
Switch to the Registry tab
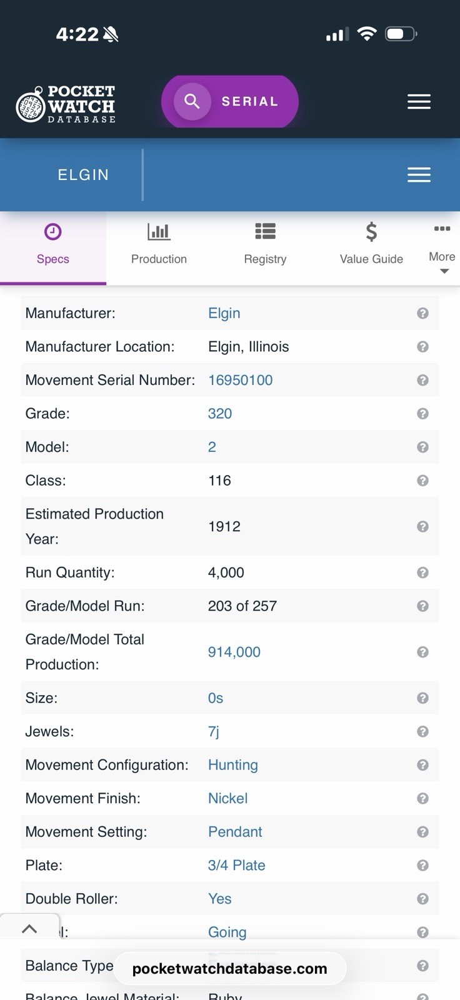click(265, 248)
